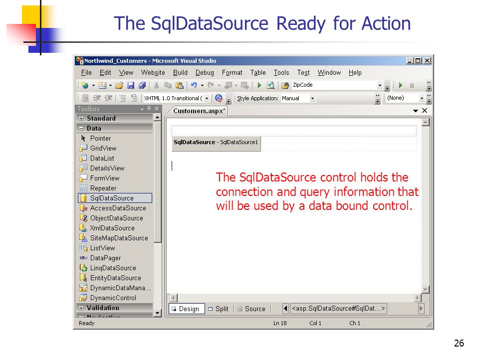
Task: Open the Build menu
Action: (x=180, y=73)
